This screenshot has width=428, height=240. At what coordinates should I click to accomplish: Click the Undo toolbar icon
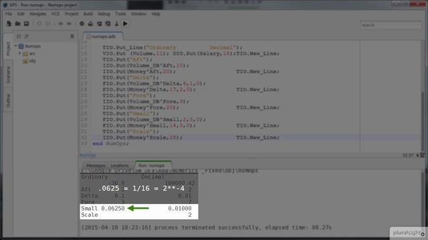point(39,24)
